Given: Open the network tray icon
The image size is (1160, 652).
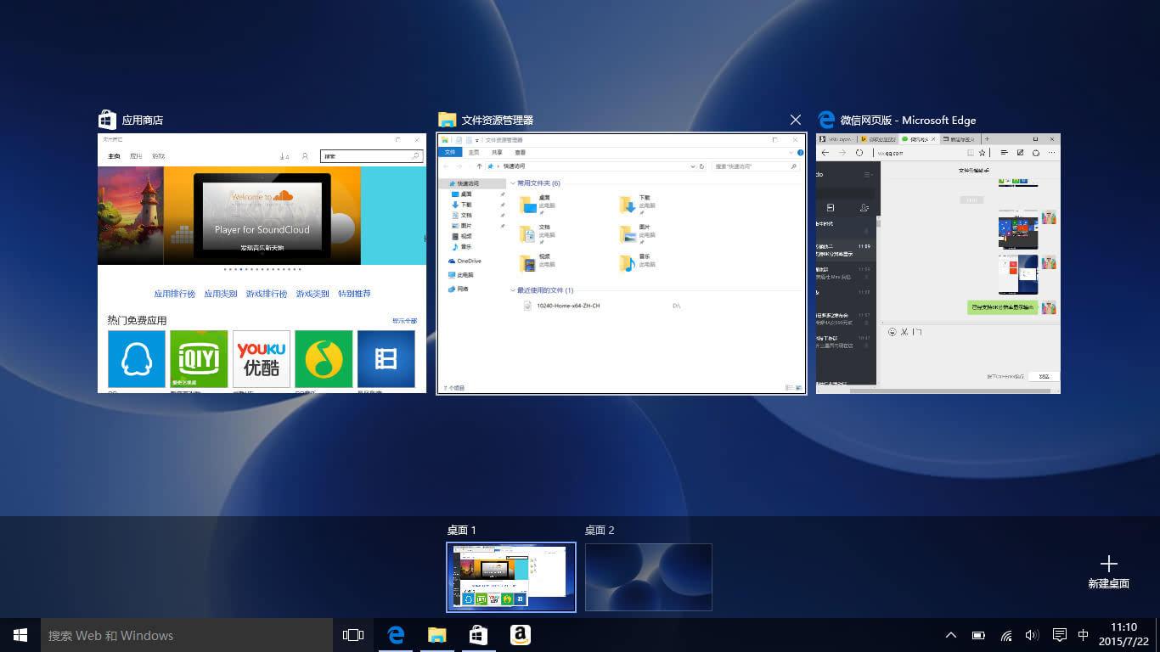Looking at the screenshot, I should [1005, 635].
